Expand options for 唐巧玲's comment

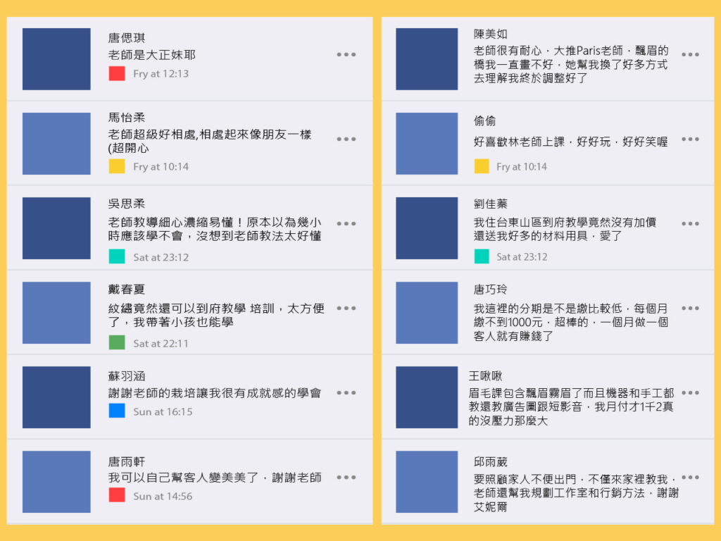point(690,309)
